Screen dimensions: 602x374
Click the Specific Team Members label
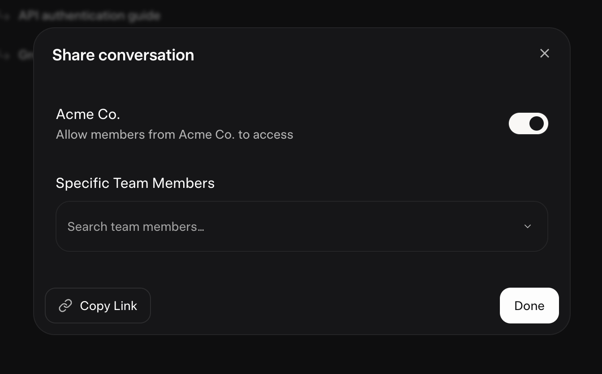pyautogui.click(x=135, y=183)
